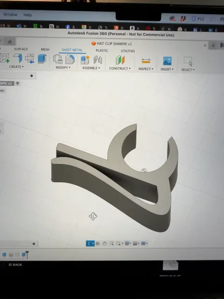Click the Home icon in quick toolbar

pos(10,42)
